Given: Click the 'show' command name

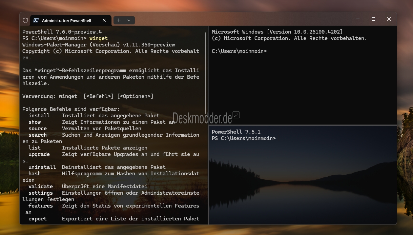Looking at the screenshot, I should [35, 122].
